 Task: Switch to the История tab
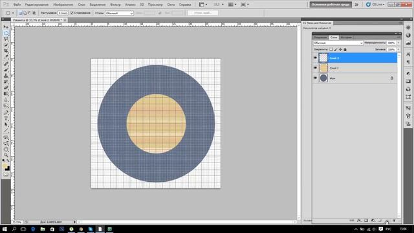346,38
